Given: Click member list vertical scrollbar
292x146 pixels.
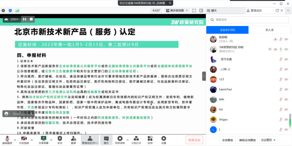Looking at the screenshot, I should point(290,120).
